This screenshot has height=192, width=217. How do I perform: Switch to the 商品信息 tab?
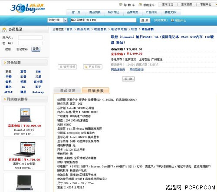(x=68, y=90)
